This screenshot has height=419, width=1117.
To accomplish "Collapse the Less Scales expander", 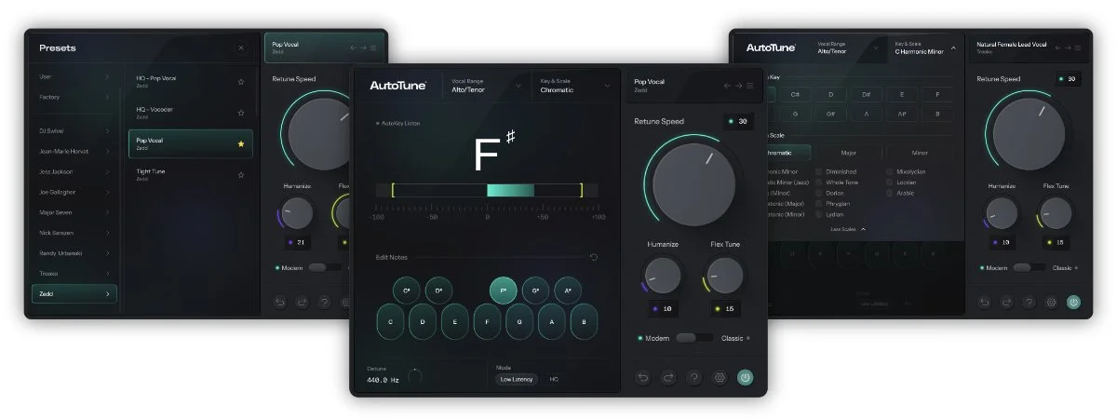I will [x=848, y=228].
